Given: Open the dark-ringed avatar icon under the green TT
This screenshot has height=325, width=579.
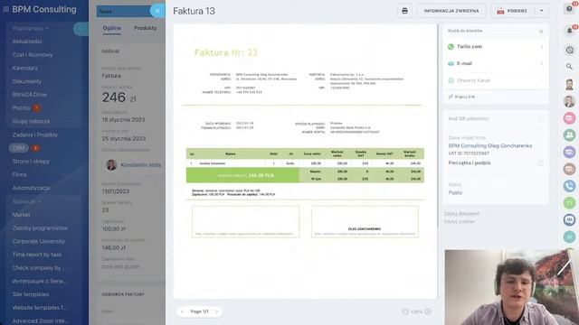Looking at the screenshot, I should tap(569, 220).
